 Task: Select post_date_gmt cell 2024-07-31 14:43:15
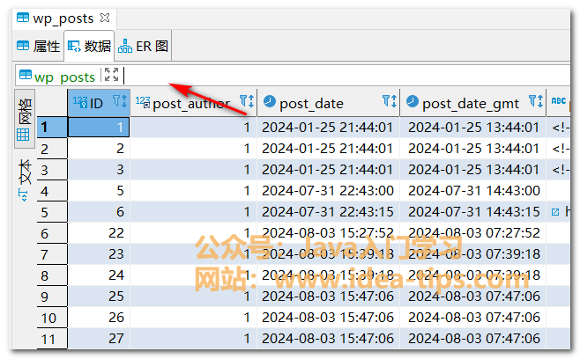pos(472,212)
